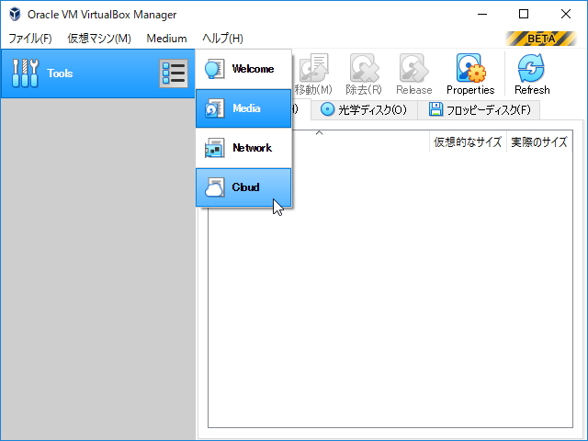Click the Media disk icon
The height and width of the screenshot is (441, 588).
pyautogui.click(x=214, y=108)
